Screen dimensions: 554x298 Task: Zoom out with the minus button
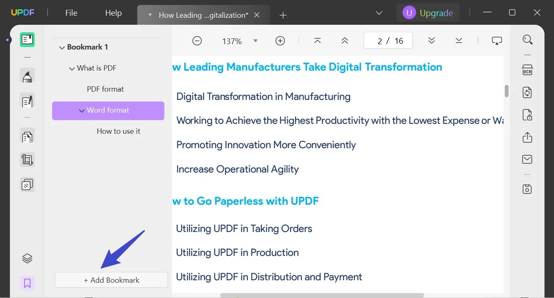click(197, 41)
